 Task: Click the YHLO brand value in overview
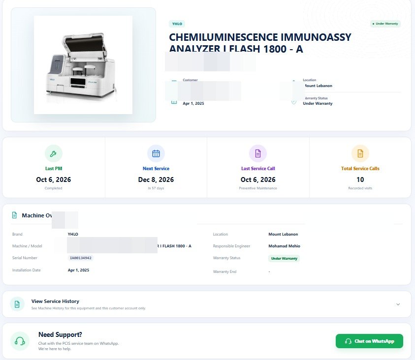[x=73, y=234]
